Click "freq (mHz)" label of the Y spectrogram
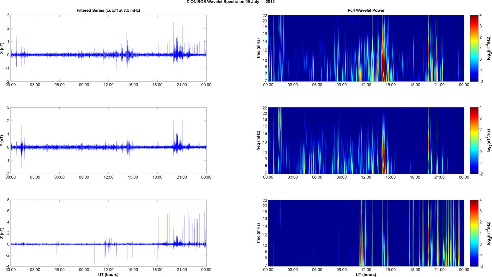 [259, 141]
